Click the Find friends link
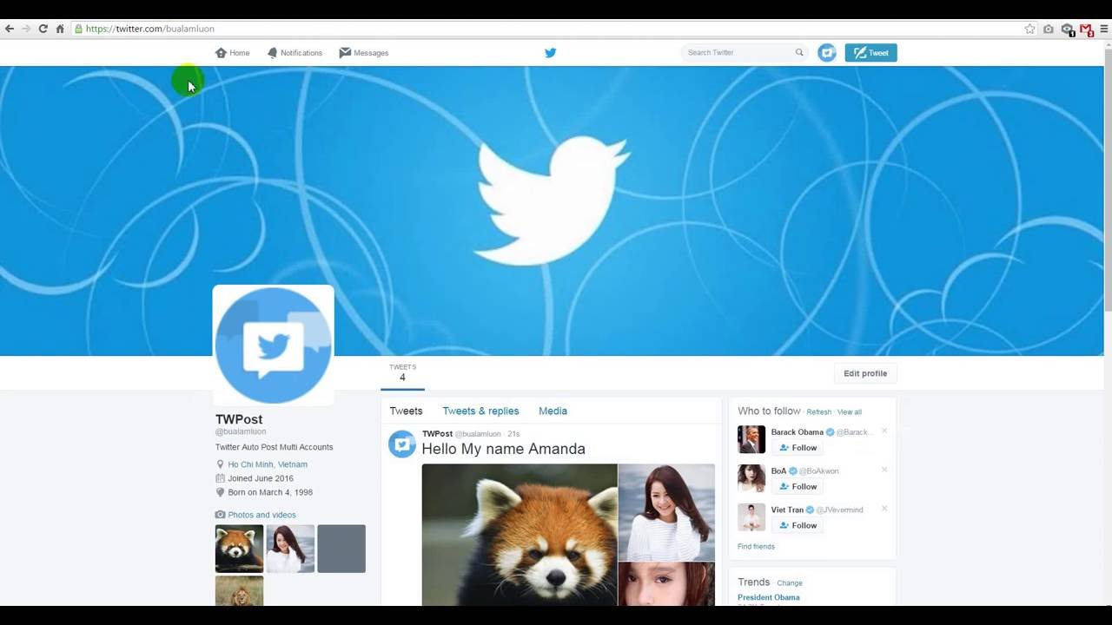The height and width of the screenshot is (625, 1112). point(756,547)
